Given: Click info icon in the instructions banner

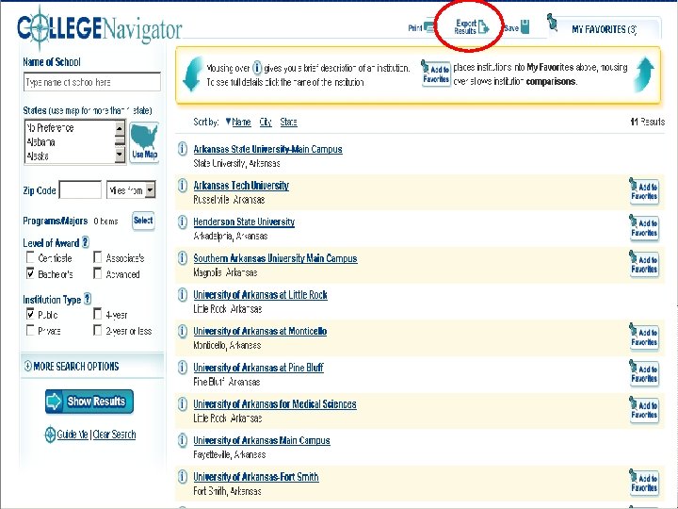Looking at the screenshot, I should point(257,68).
